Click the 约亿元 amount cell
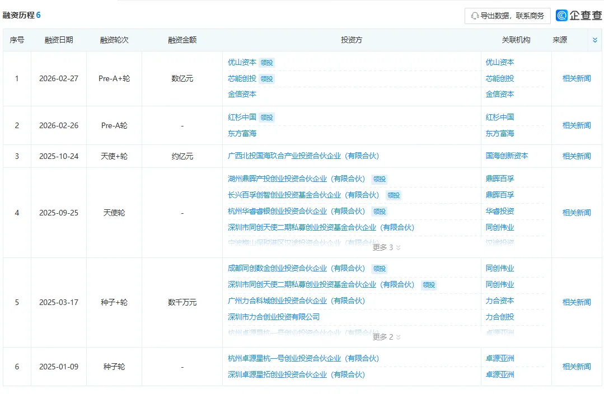 pos(182,156)
